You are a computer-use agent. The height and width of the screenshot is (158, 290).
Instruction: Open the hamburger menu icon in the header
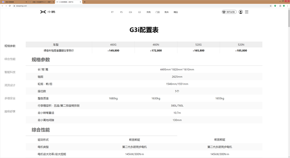point(247,12)
